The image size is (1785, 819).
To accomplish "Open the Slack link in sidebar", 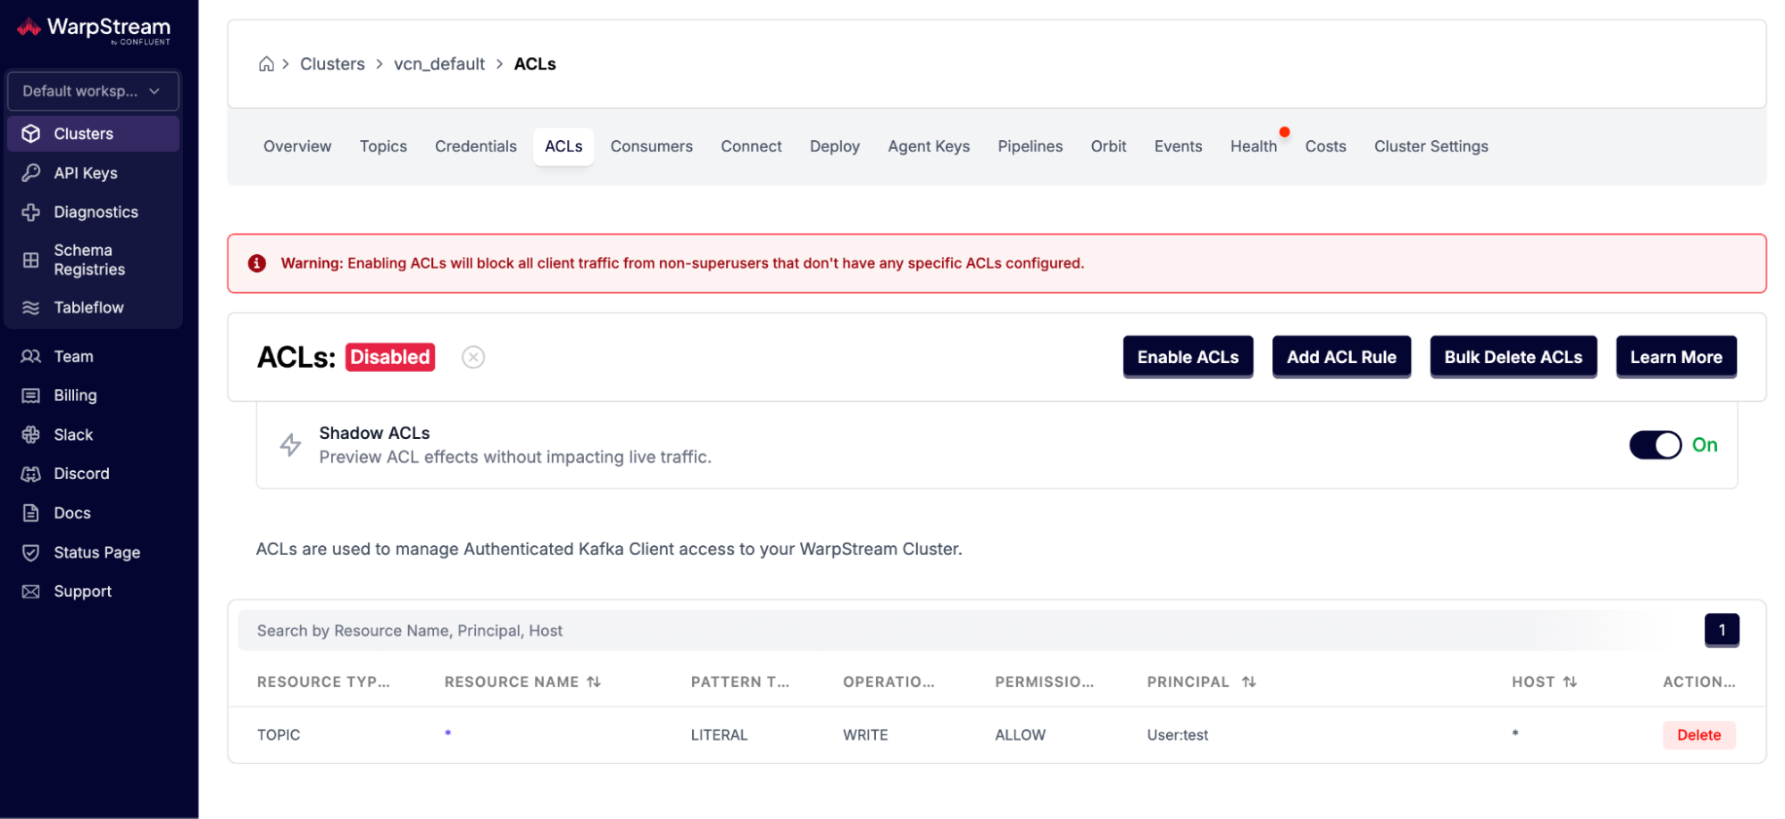I will click(72, 434).
